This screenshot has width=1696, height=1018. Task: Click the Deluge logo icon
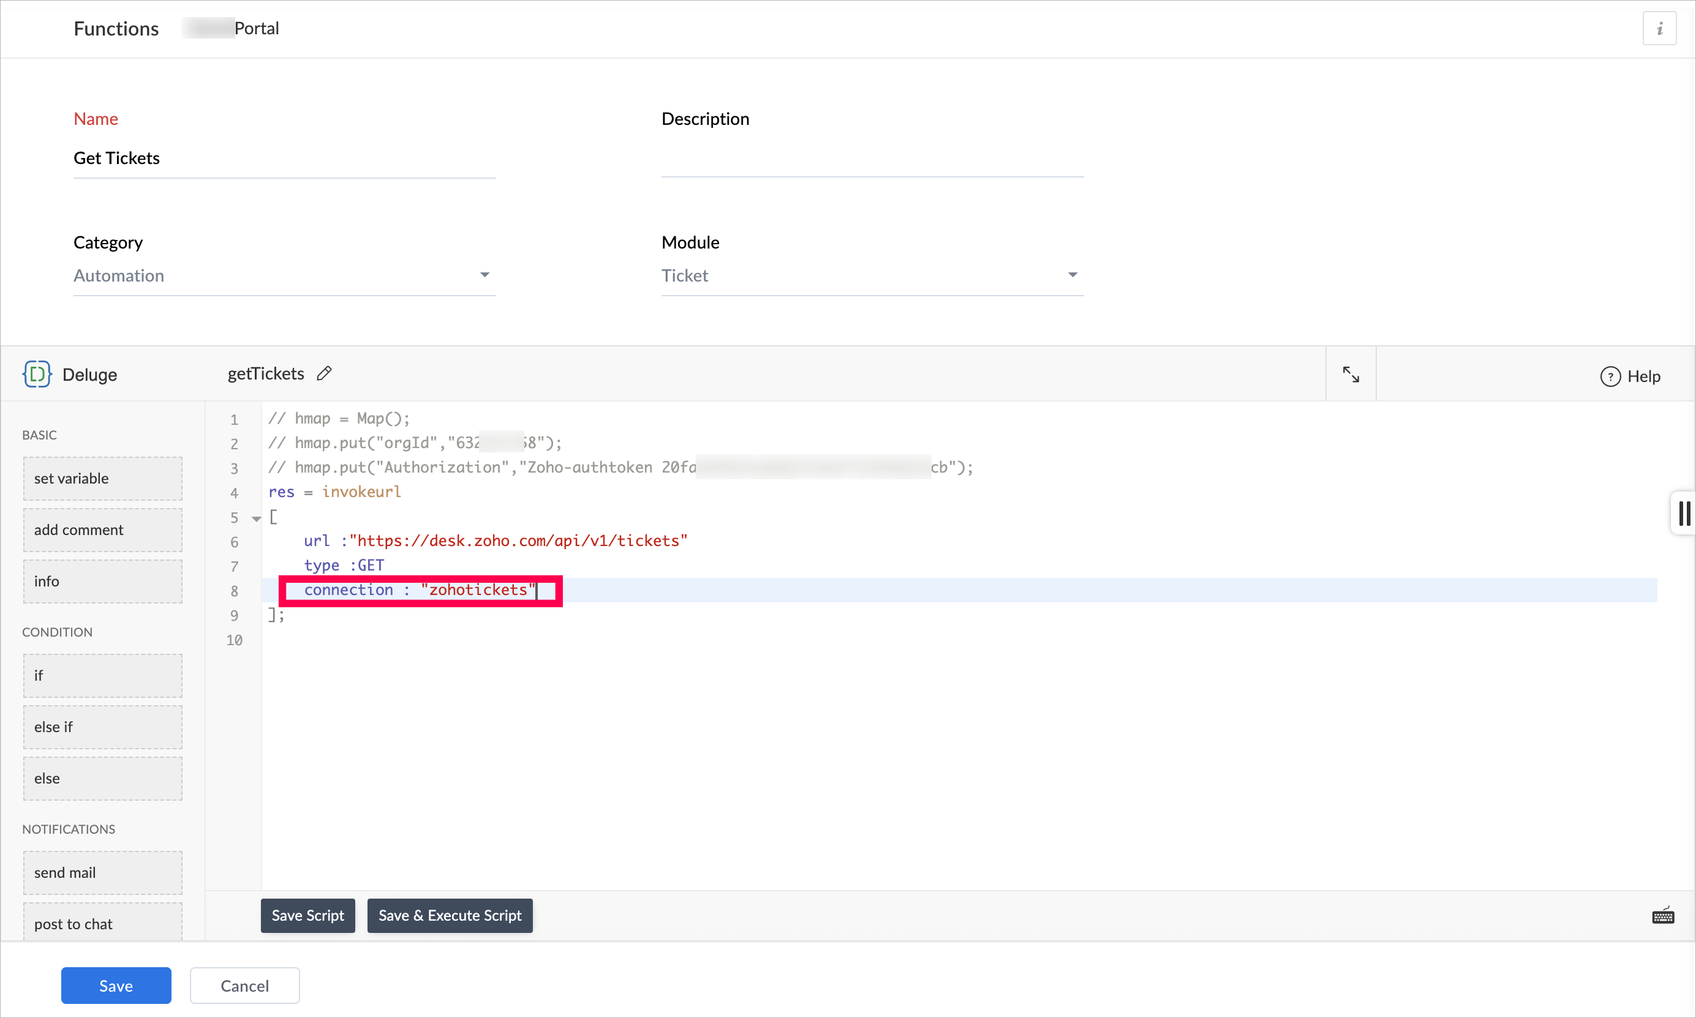[x=37, y=375]
